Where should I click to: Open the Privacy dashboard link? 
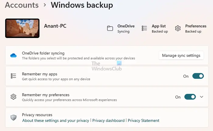(x=108, y=121)
